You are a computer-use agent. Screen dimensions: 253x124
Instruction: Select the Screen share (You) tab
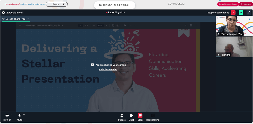pyautogui.click(x=16, y=19)
